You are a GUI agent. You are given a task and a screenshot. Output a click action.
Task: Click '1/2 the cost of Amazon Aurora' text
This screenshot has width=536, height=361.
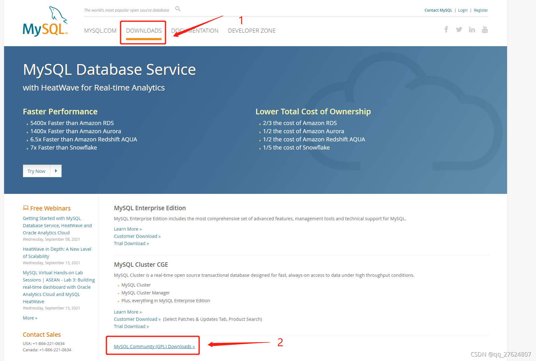pyautogui.click(x=304, y=131)
